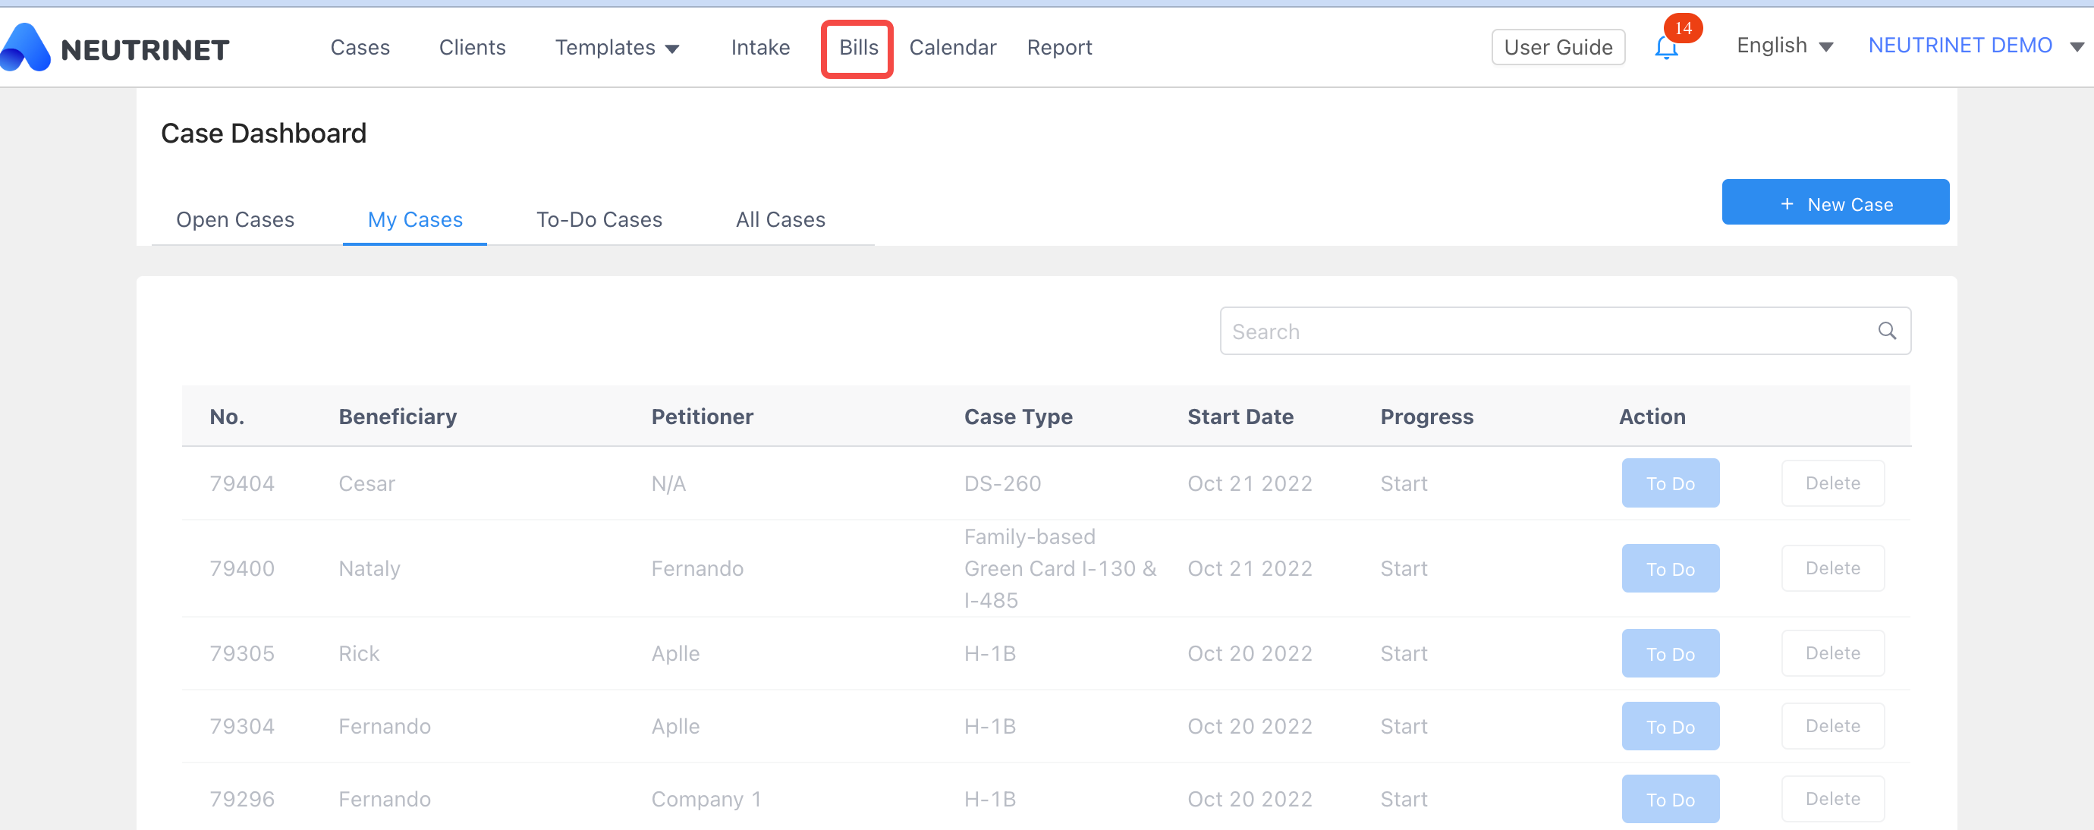Click the Progress column header
Screen dimensions: 2094x830
click(x=1426, y=417)
